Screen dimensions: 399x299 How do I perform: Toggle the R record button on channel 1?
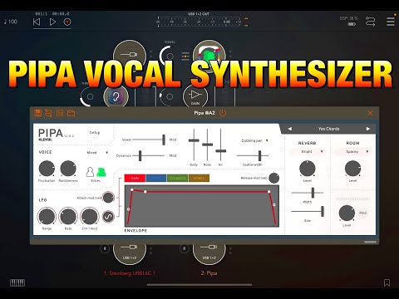click(x=105, y=248)
